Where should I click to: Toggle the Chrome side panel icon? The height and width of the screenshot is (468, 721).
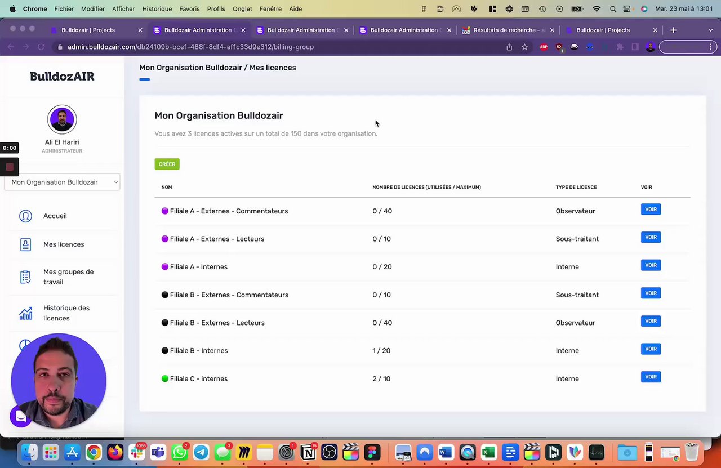635,47
